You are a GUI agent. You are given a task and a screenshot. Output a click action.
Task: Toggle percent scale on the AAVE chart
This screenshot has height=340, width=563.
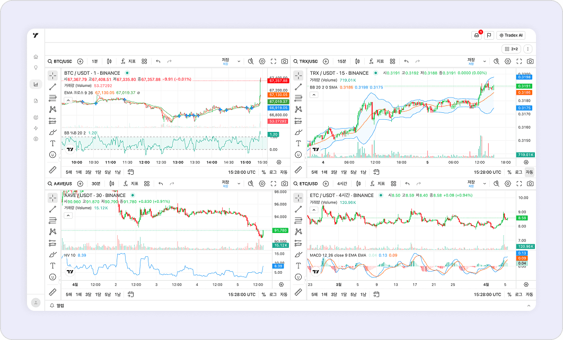tap(263, 294)
